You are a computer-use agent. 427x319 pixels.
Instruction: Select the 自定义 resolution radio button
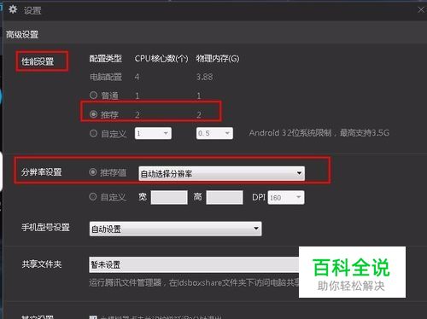coord(93,196)
